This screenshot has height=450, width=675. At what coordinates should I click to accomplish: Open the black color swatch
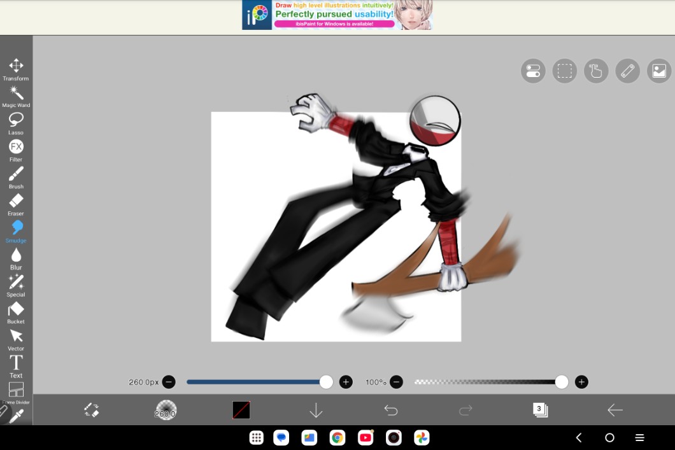[x=241, y=411]
